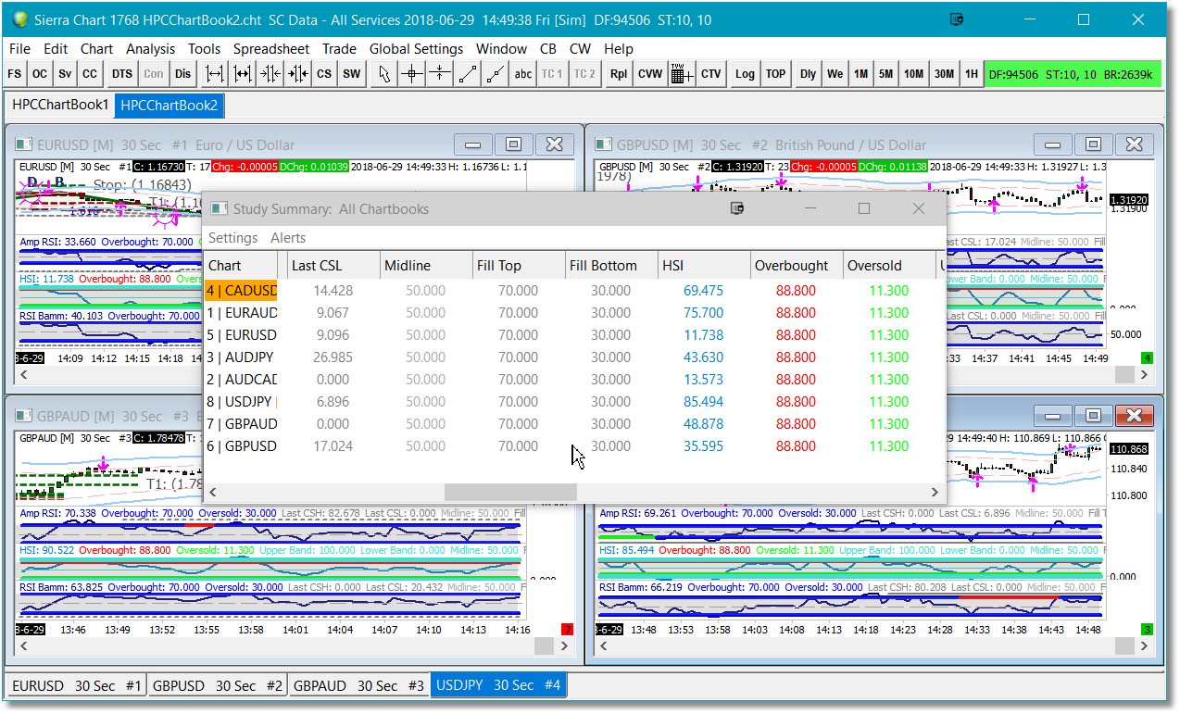Select the 4 | CADUSD row
1180x714 pixels.
[x=574, y=291]
